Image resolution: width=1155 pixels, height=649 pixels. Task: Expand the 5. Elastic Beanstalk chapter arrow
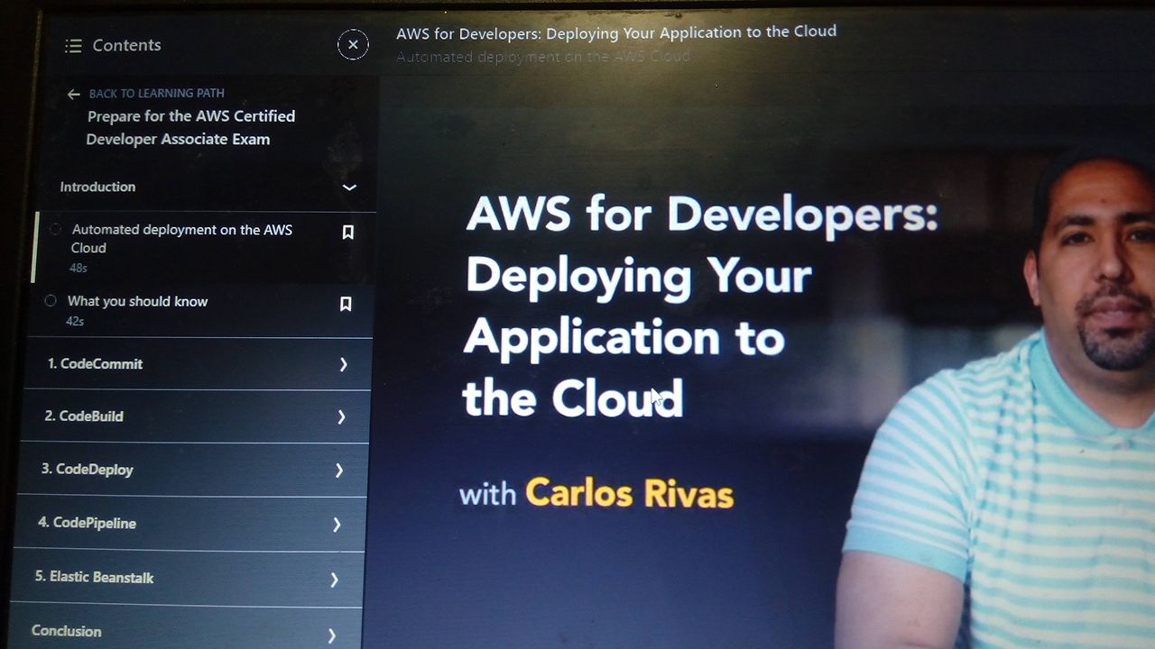click(x=334, y=579)
